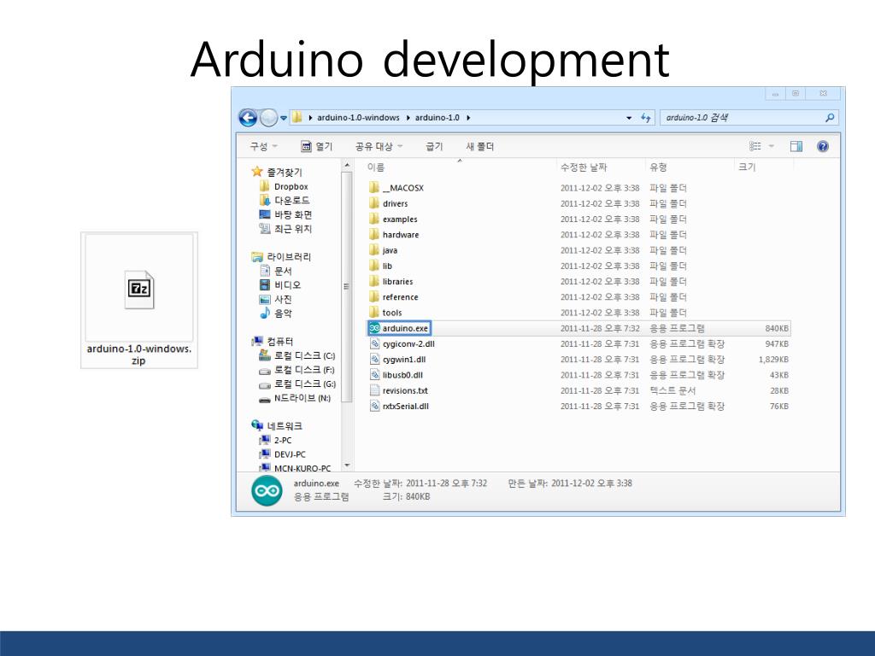Click the refresh icon beside address bar
Image resolution: width=875 pixels, height=656 pixels.
point(646,118)
